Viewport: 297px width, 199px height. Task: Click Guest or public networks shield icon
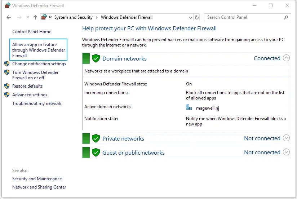point(96,152)
